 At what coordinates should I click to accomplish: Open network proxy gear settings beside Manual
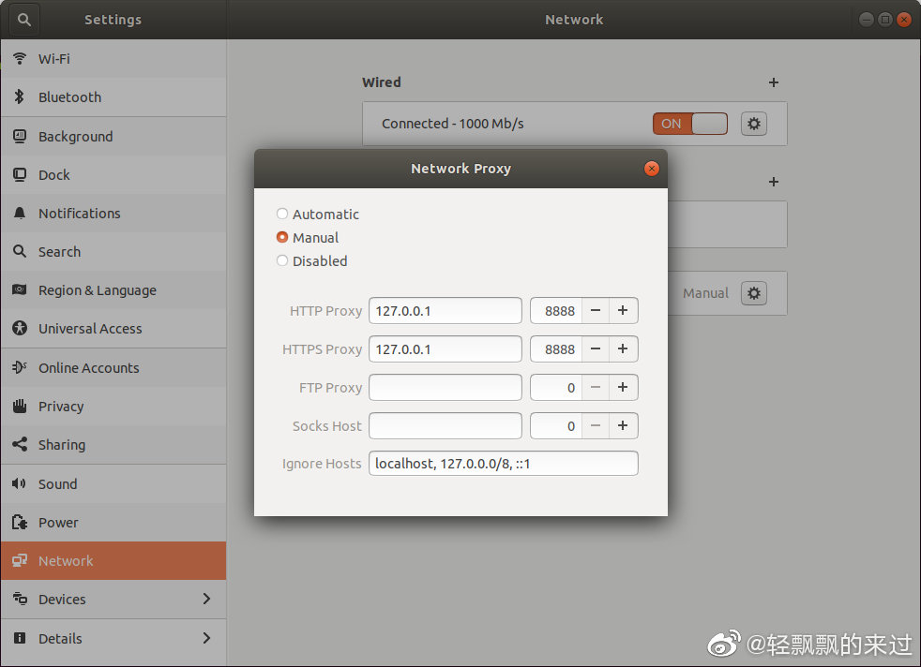(754, 292)
